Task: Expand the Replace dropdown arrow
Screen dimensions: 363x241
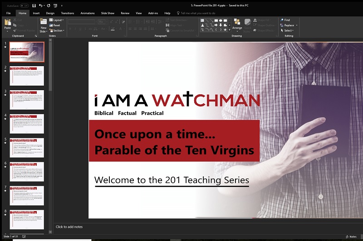Action: 297,25
